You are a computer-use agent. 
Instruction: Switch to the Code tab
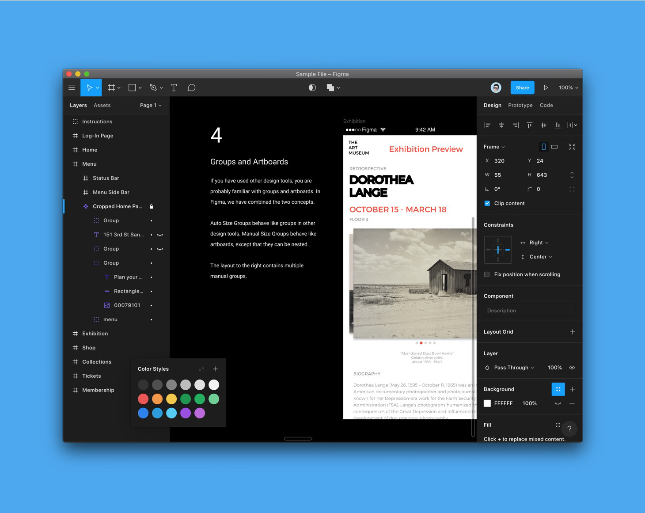546,105
